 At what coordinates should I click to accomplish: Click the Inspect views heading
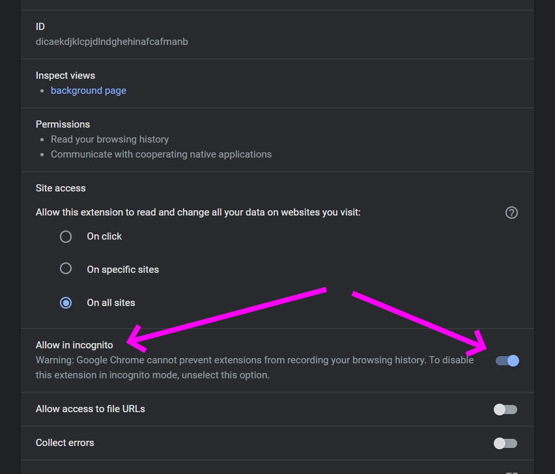[x=66, y=76]
